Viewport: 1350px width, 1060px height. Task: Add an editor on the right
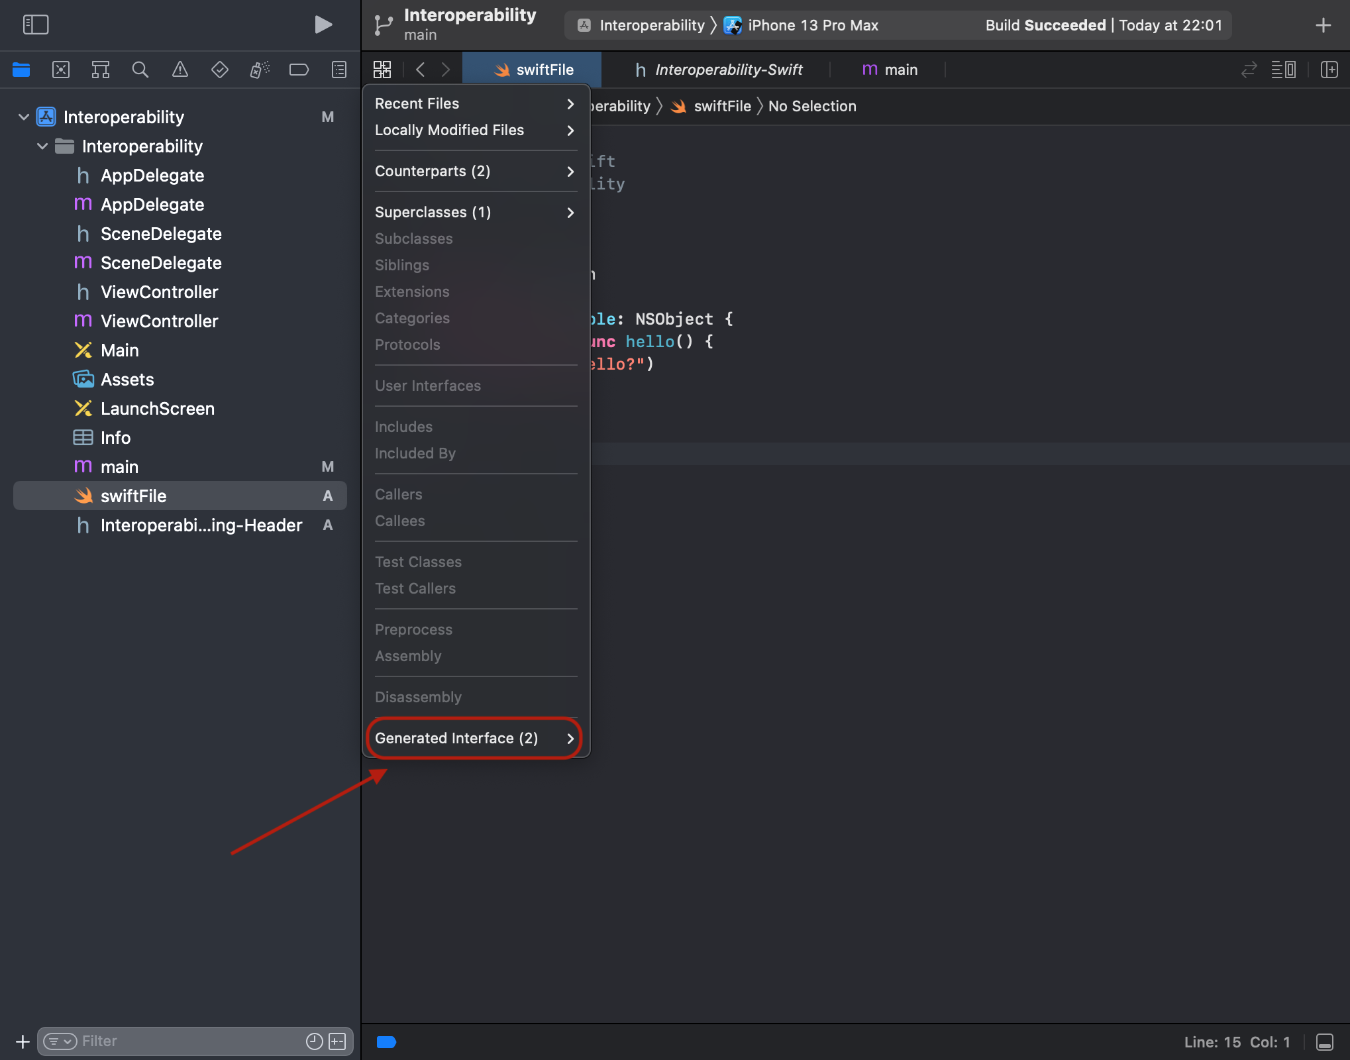[x=1329, y=70]
